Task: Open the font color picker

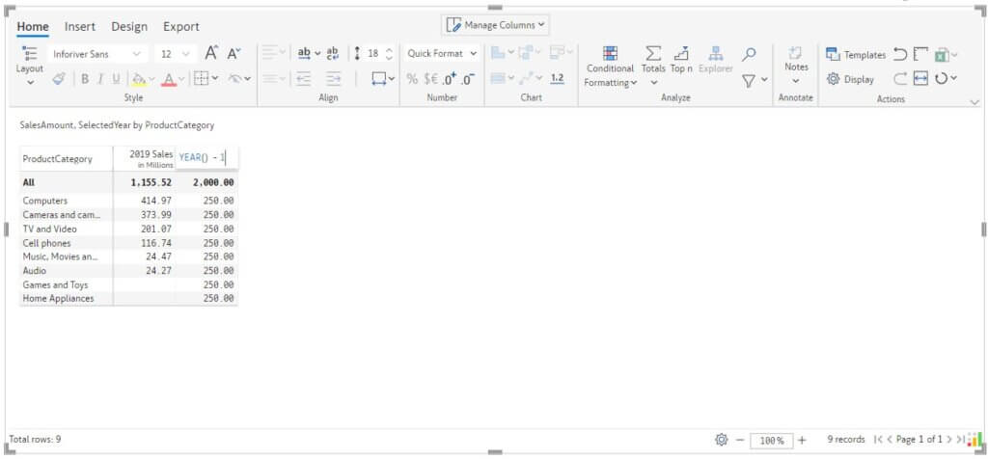Action: [173, 79]
